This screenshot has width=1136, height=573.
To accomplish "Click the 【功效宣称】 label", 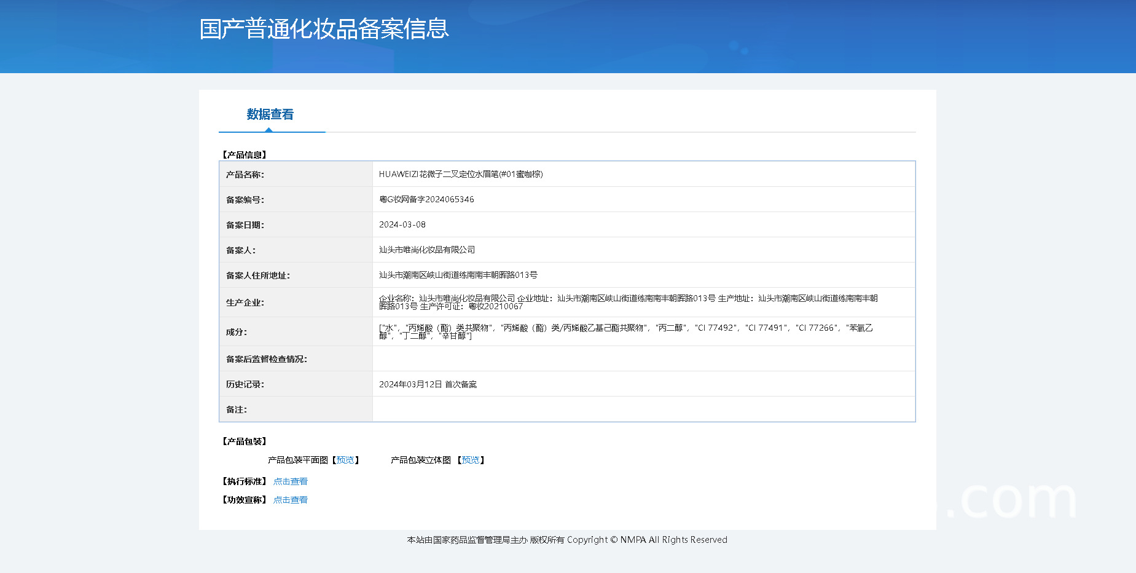I will pos(245,500).
